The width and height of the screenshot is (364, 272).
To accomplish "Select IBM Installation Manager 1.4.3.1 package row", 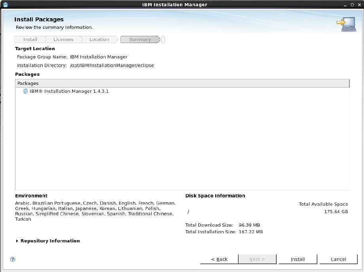I will (x=182, y=91).
